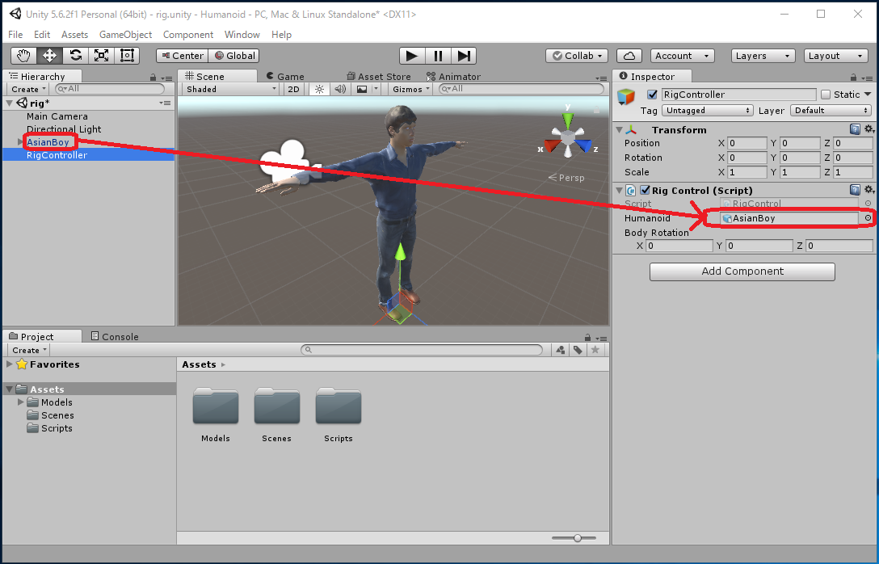Open the Layout dropdown
The image size is (879, 564).
click(835, 56)
